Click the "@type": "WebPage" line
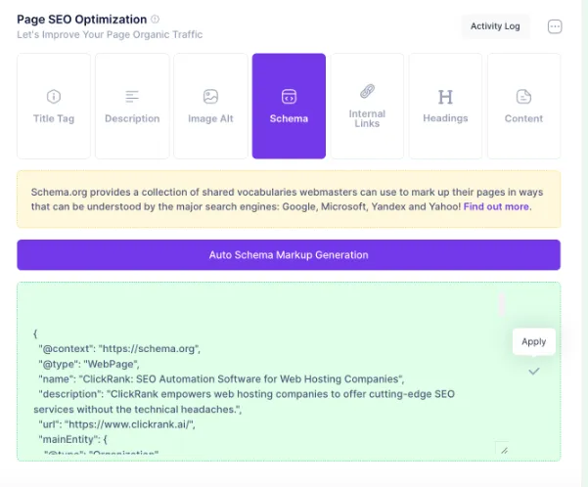The width and height of the screenshot is (588, 487). tap(89, 364)
